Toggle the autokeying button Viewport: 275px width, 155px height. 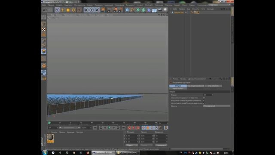pos(134,128)
